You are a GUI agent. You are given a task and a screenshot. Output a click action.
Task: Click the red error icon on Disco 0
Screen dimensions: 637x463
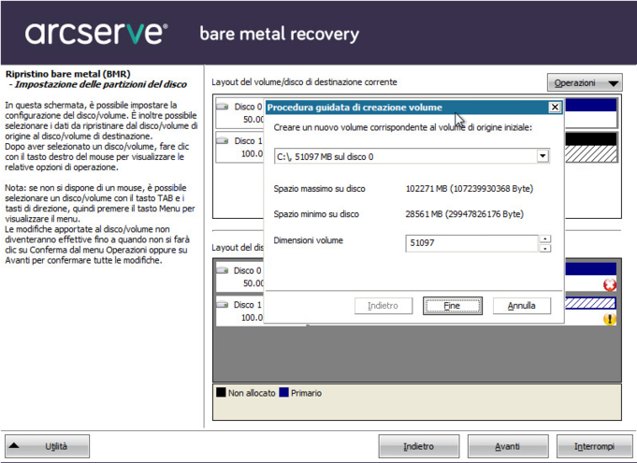tap(610, 284)
